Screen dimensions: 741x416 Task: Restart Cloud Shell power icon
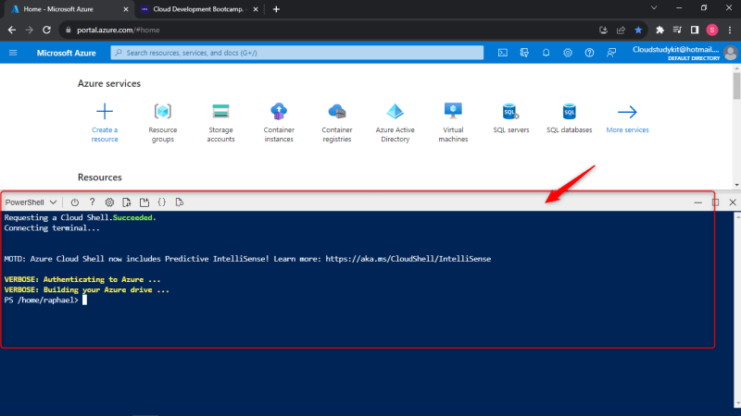tap(75, 202)
